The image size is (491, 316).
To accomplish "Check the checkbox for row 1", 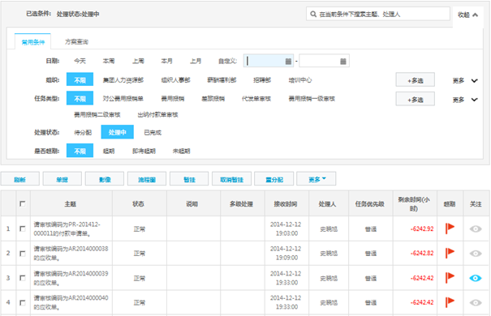I will click(x=22, y=228).
